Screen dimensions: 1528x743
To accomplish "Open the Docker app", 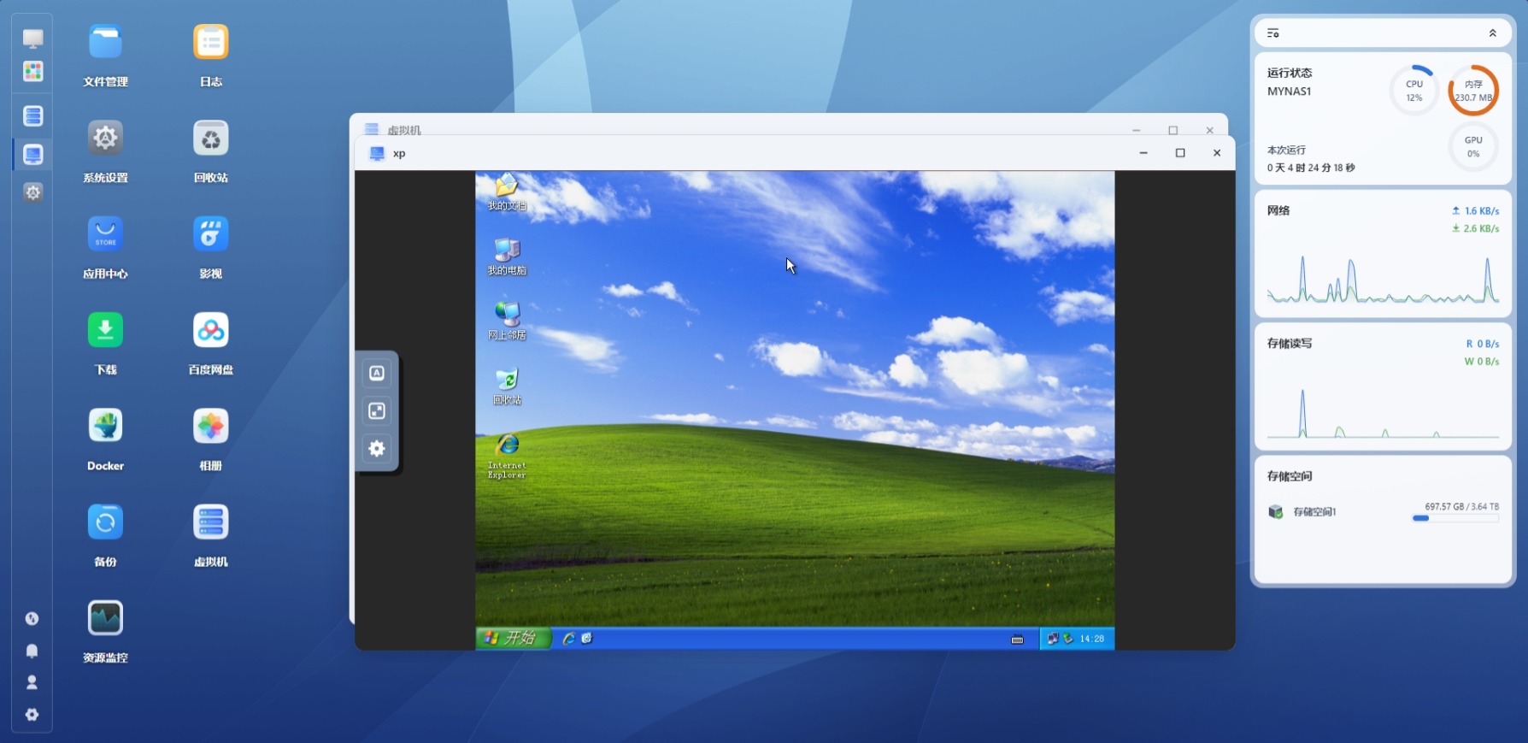I will pos(105,426).
